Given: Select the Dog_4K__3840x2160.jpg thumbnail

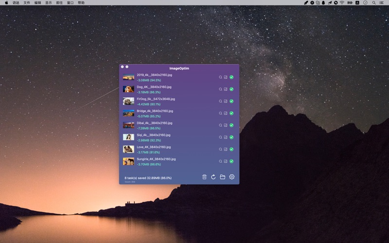Looking at the screenshot, I should coord(128,89).
